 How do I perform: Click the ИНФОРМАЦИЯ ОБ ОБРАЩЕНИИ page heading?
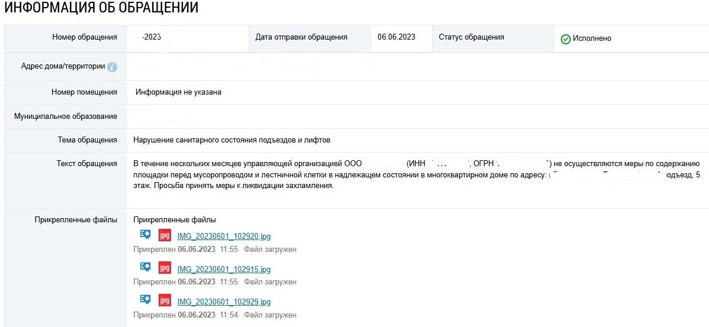click(x=101, y=8)
